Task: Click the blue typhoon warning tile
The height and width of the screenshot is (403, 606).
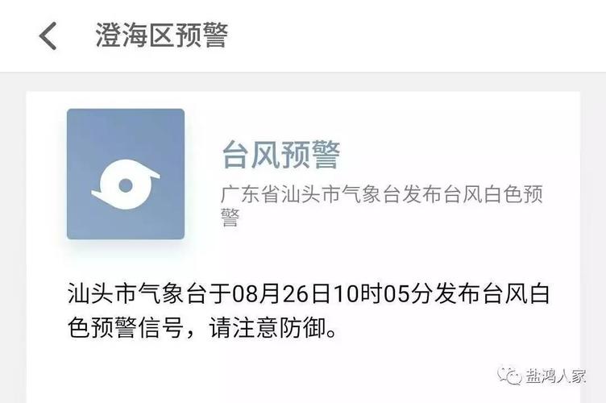Action: pyautogui.click(x=126, y=174)
